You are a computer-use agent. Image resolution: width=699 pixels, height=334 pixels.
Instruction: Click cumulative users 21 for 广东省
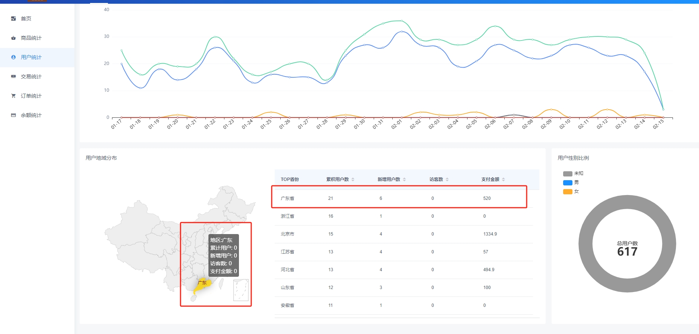pyautogui.click(x=331, y=198)
